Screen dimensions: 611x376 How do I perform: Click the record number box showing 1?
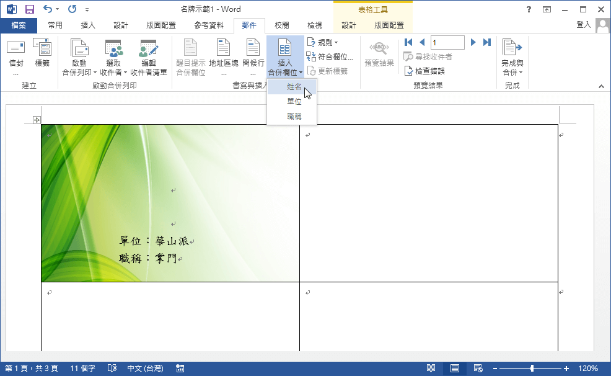click(x=447, y=42)
